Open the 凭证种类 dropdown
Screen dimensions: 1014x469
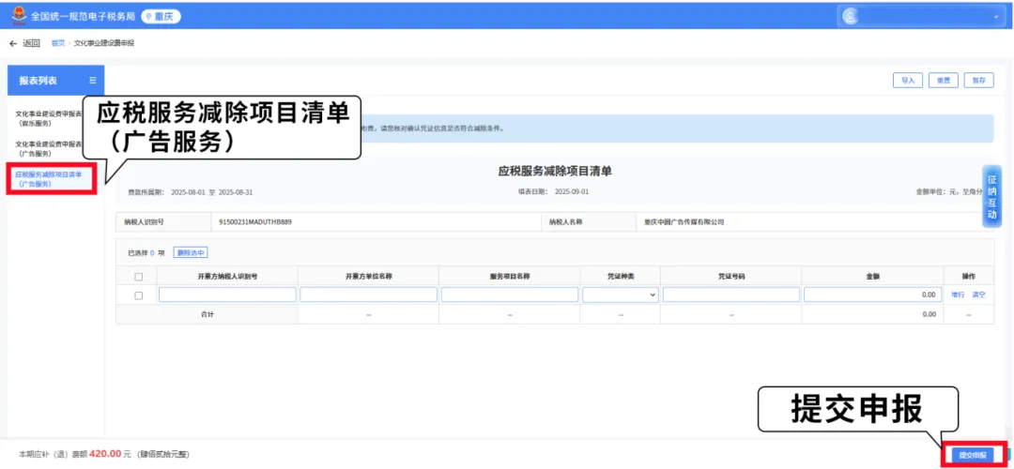(x=621, y=295)
